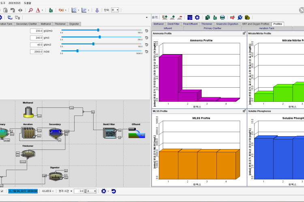
Task: Click add output table icon with green plus
Action: click(x=165, y=18)
